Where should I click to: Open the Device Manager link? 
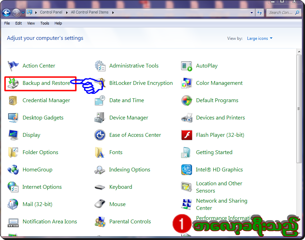pos(129,118)
